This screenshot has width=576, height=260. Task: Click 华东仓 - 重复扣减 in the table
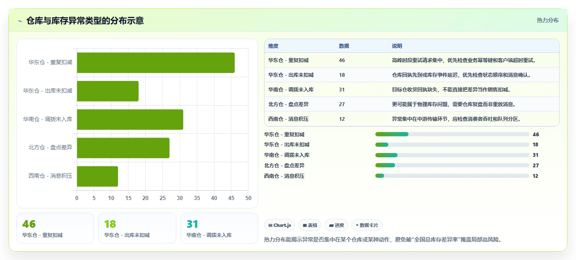[288, 60]
